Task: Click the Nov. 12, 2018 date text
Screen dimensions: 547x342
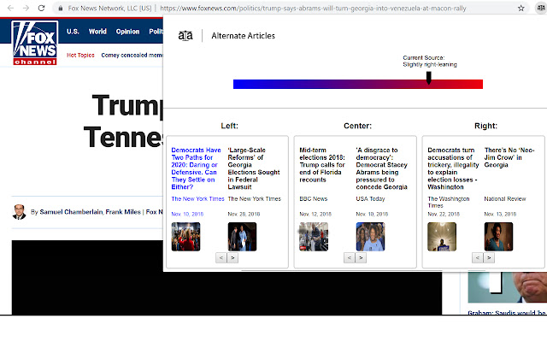Action: tap(315, 214)
